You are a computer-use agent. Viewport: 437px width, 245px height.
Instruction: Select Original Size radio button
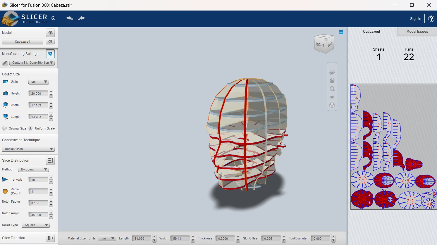(x=4, y=128)
